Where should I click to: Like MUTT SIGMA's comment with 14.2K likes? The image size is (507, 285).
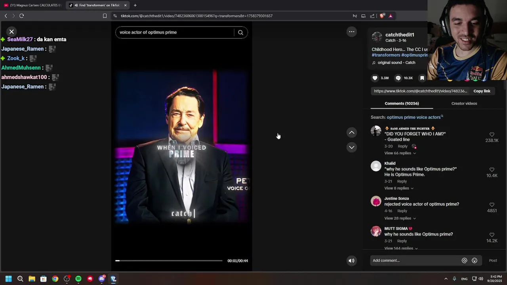[x=492, y=235]
